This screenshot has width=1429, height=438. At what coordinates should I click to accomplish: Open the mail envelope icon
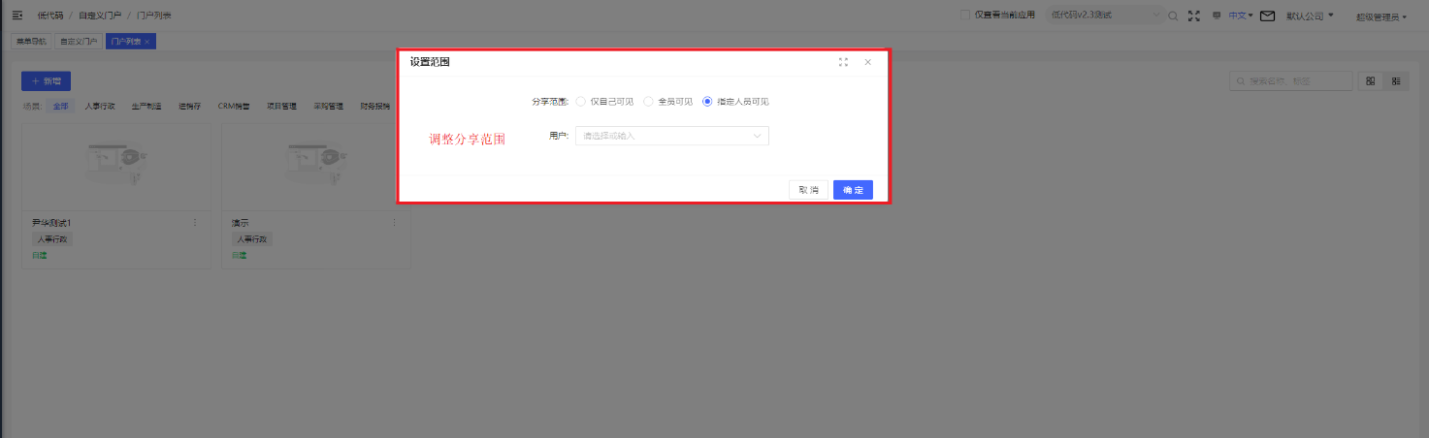coord(1267,16)
